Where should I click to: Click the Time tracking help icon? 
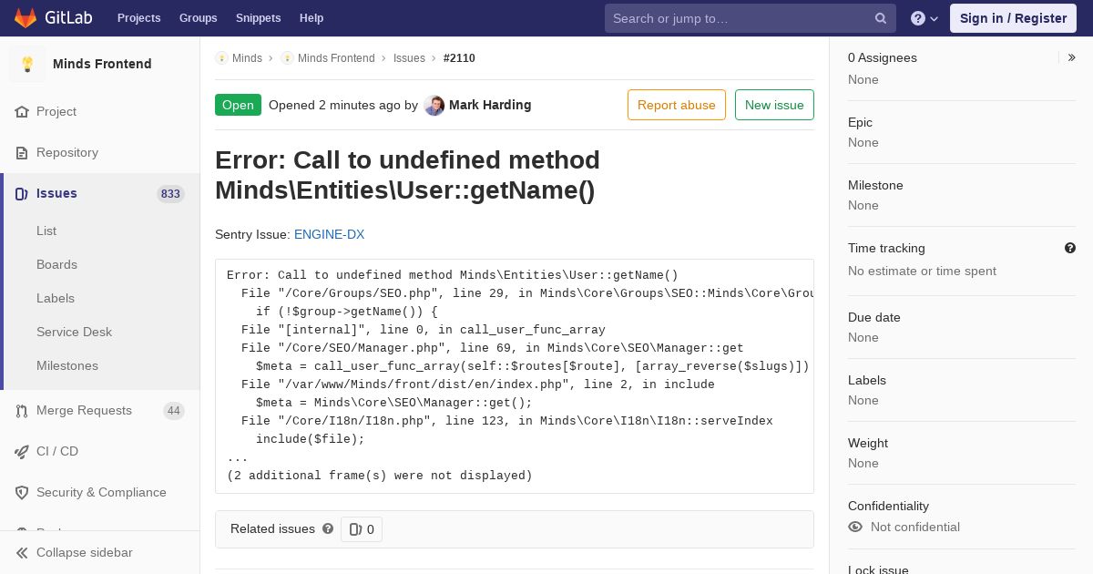point(1070,248)
